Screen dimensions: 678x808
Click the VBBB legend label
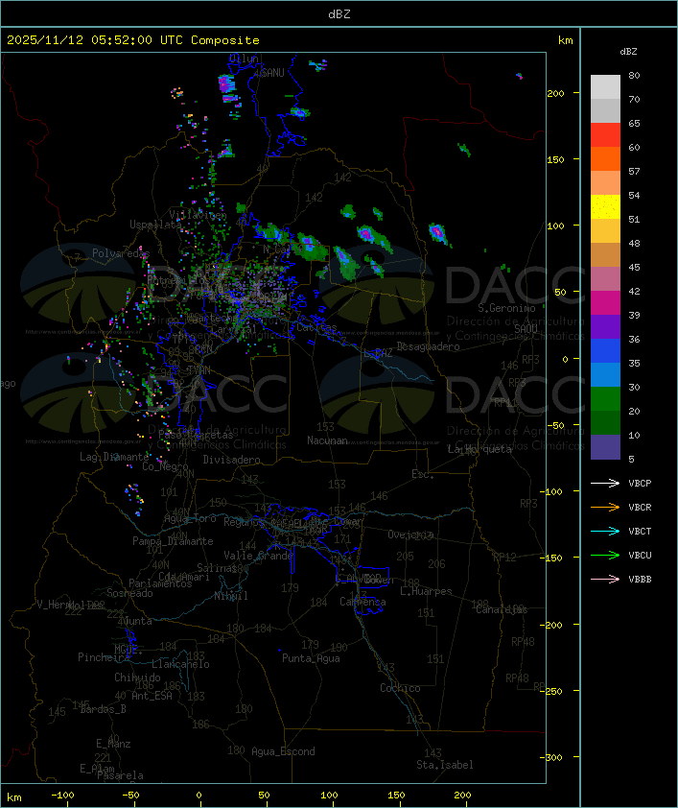pyautogui.click(x=640, y=580)
